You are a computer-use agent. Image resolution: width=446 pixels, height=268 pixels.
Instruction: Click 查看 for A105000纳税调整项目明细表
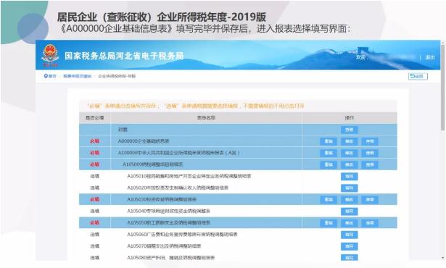(x=370, y=165)
